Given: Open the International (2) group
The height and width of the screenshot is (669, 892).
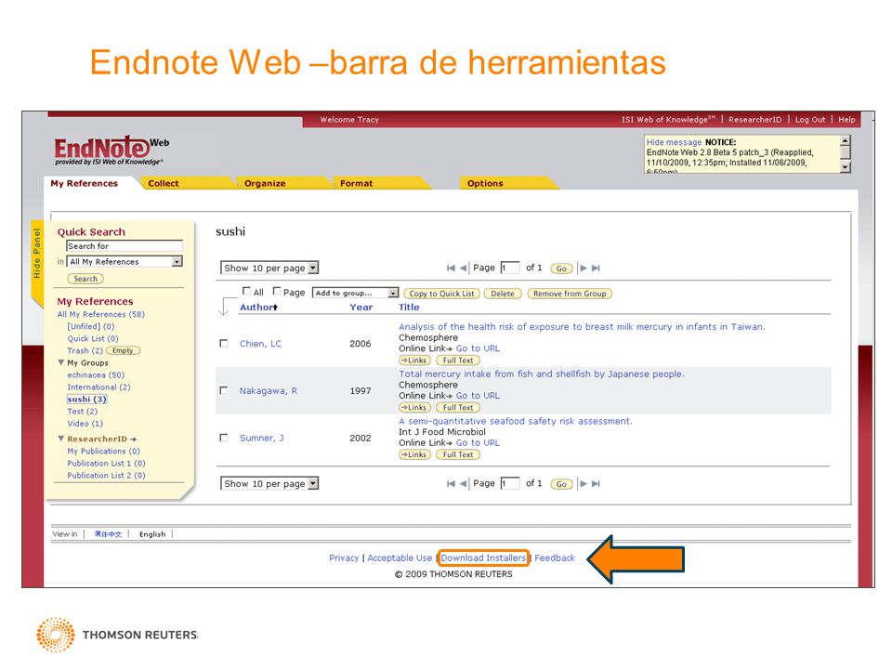Looking at the screenshot, I should 99,387.
